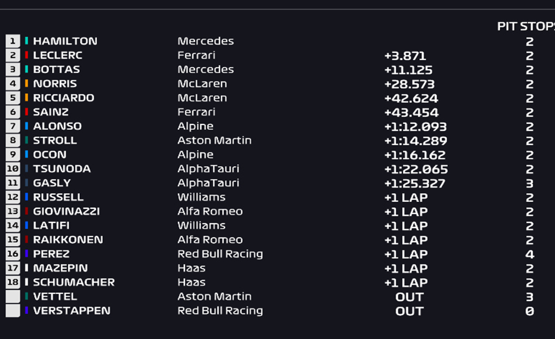Click the teal Mercedes color bar beside Bottas
This screenshot has width=555, height=339.
26,69
